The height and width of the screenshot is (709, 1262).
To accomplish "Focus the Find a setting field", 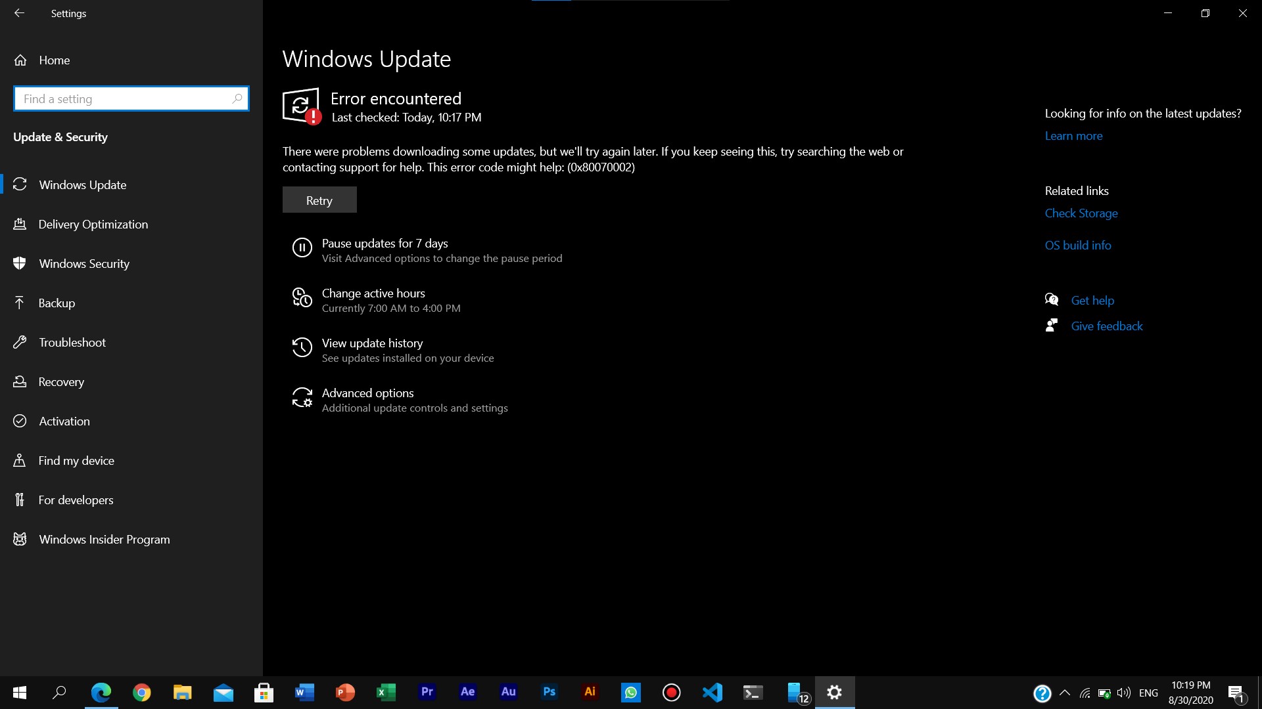I will (131, 98).
